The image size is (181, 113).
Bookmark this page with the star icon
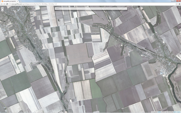point(176,4)
